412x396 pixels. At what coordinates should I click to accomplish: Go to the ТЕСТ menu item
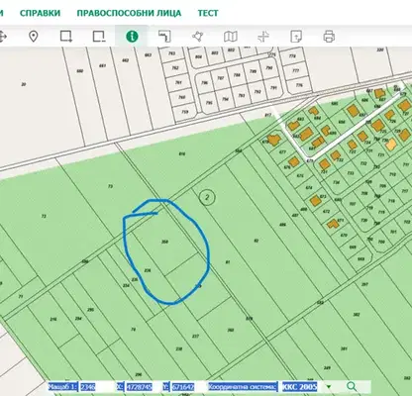(x=208, y=13)
